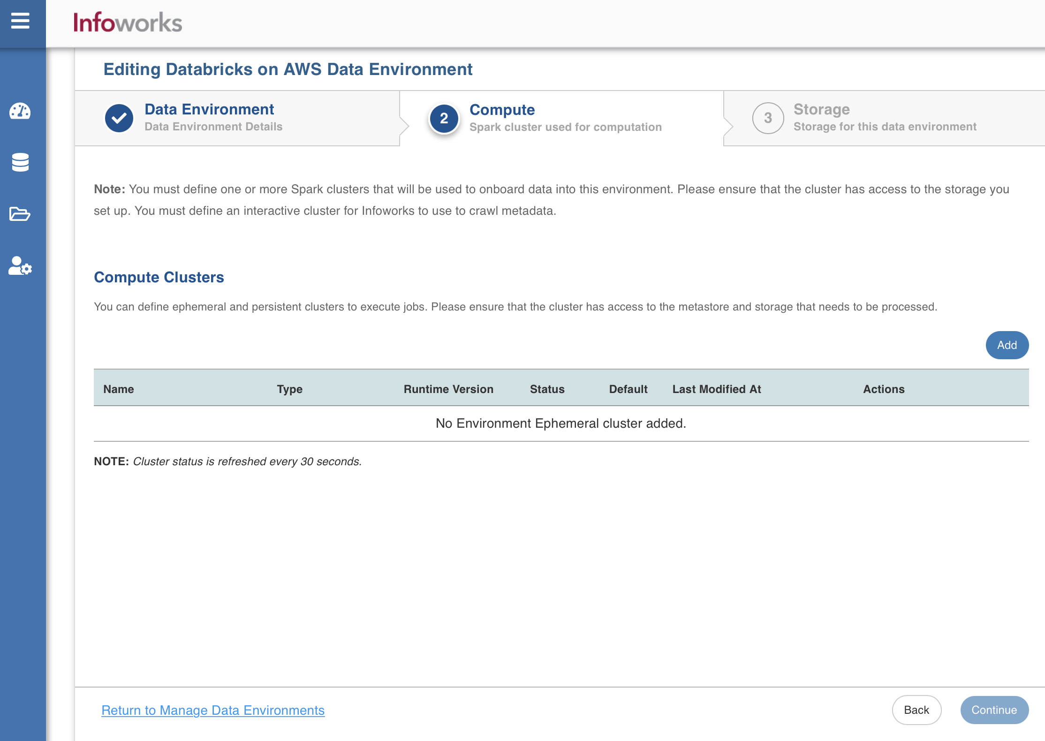
Task: Open the hamburger navigation menu
Action: 20,21
